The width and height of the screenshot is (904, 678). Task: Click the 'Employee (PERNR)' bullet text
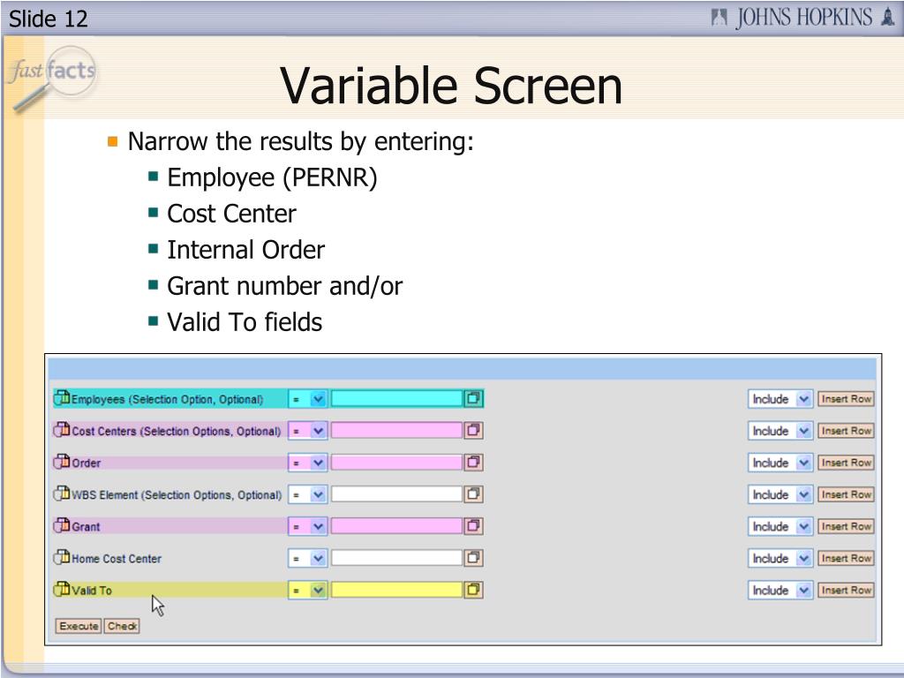272,177
